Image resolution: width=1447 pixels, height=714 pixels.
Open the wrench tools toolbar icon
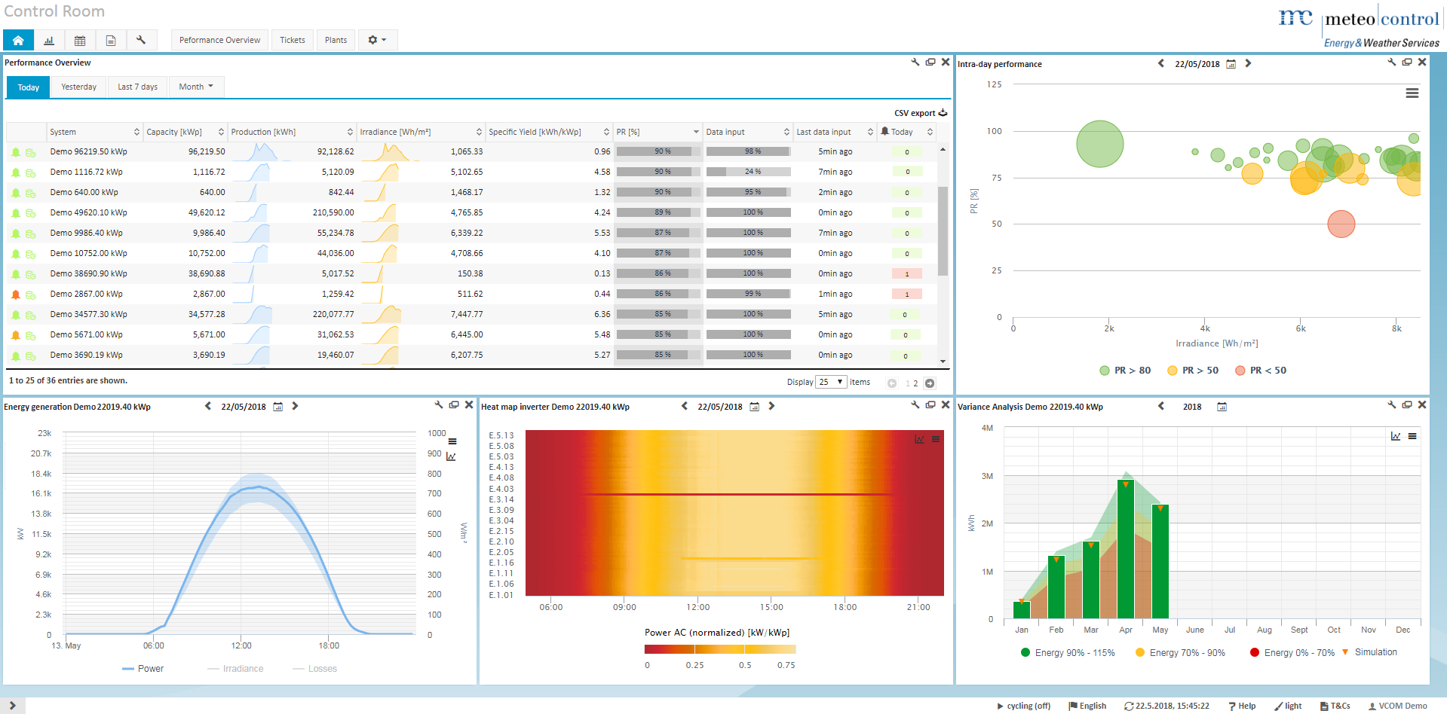point(141,40)
